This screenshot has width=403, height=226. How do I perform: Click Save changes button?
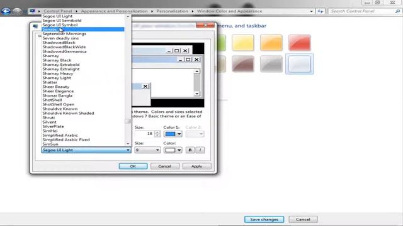click(x=264, y=220)
